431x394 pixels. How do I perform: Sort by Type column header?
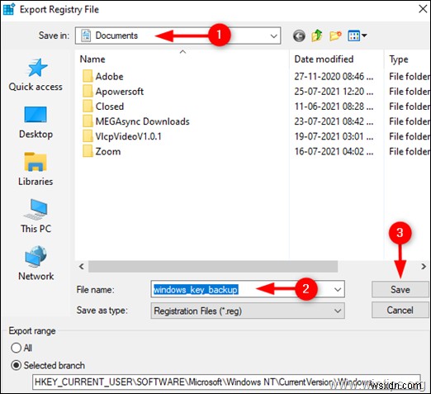(398, 59)
